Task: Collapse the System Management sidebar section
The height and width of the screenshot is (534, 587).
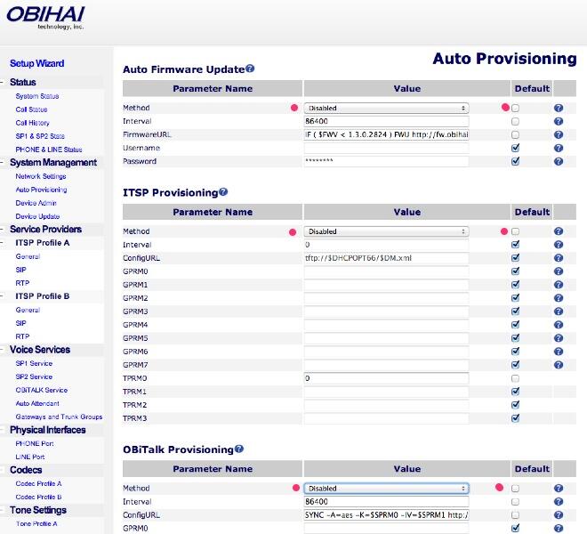Action: click(3, 162)
